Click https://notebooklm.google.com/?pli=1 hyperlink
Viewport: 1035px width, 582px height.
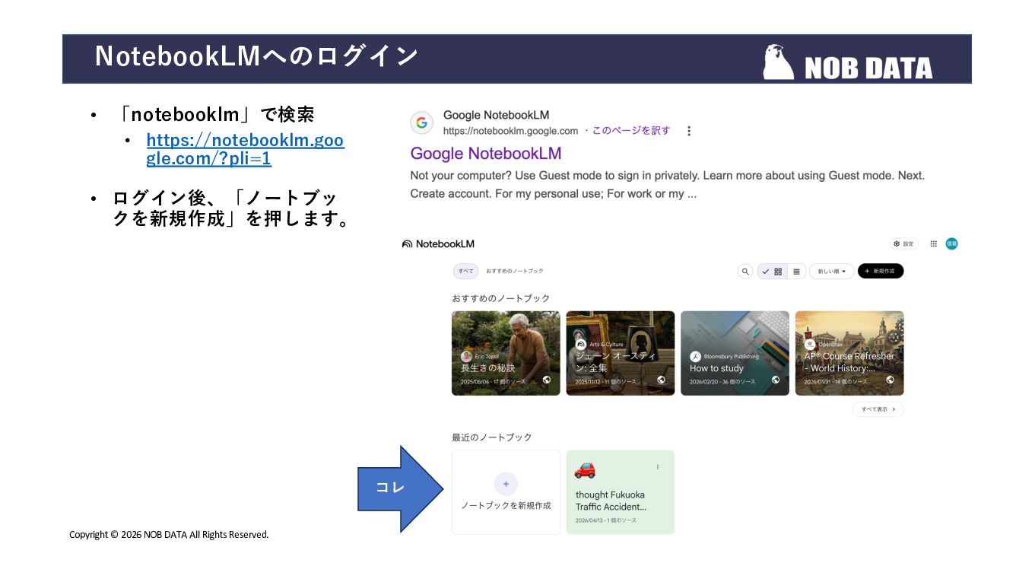245,150
